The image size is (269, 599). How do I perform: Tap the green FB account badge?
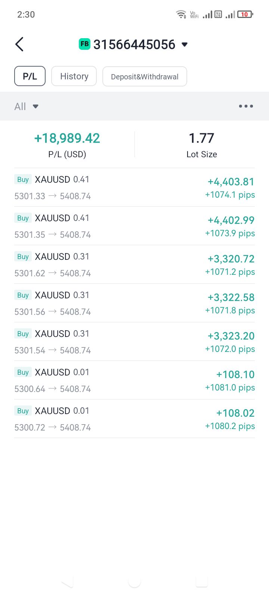[84, 44]
